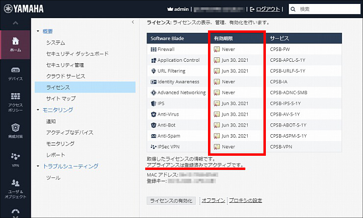363x218 pixels.
Task: Open システム page
Action: tap(55, 43)
